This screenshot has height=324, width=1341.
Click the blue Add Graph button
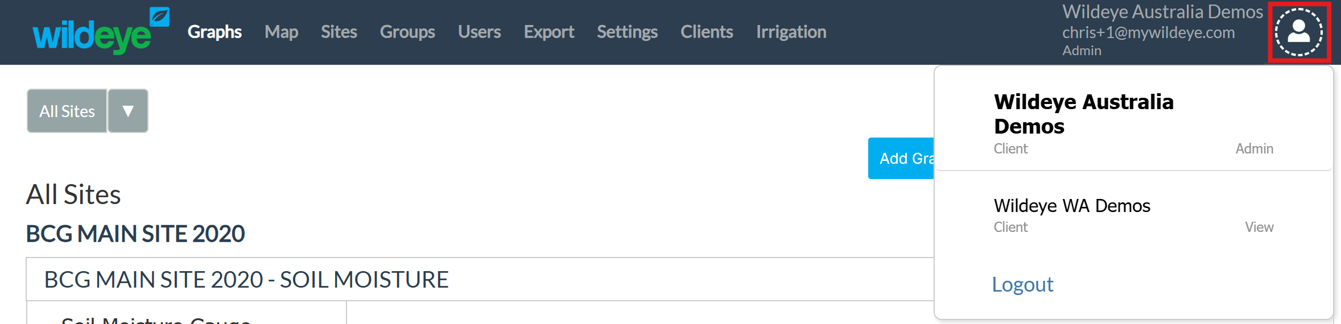pos(902,158)
